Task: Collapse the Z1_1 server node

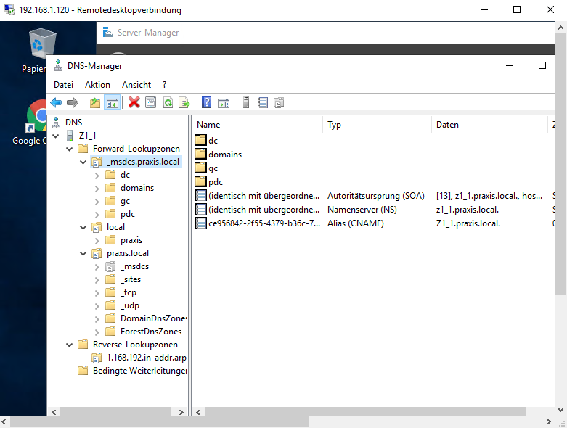Action: coord(56,136)
